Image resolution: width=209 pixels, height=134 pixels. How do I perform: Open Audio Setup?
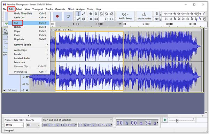125,16
